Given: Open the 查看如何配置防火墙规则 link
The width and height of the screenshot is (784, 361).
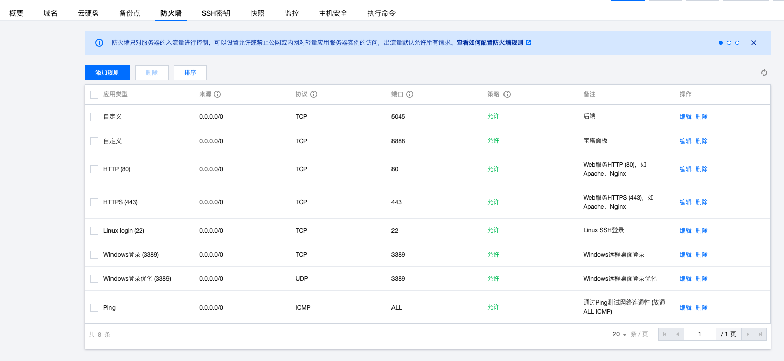Looking at the screenshot, I should (490, 42).
